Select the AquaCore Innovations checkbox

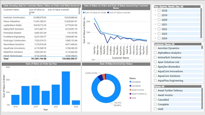coord(155,71)
